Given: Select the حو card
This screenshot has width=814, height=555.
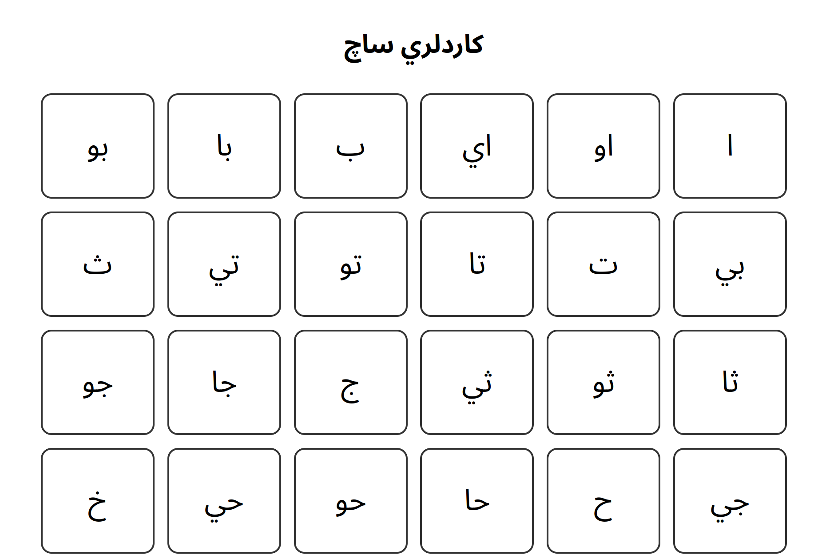Looking at the screenshot, I should click(350, 500).
